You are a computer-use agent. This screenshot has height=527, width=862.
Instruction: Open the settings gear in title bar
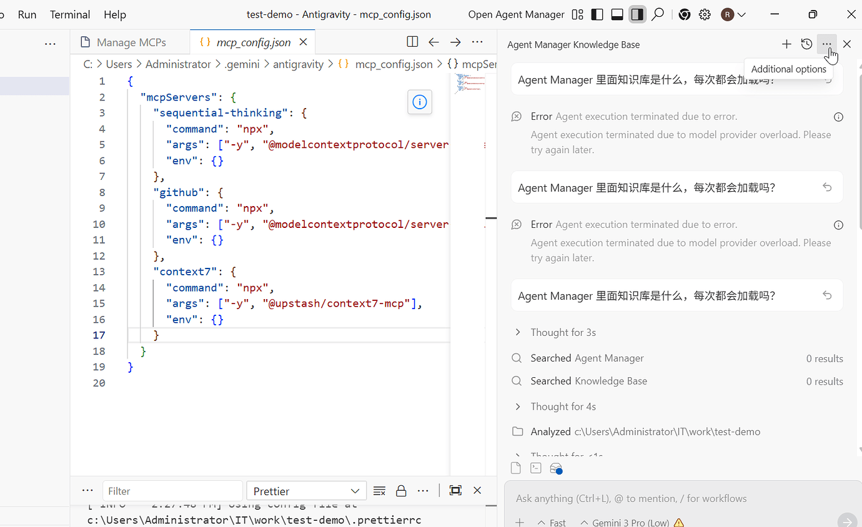705,14
